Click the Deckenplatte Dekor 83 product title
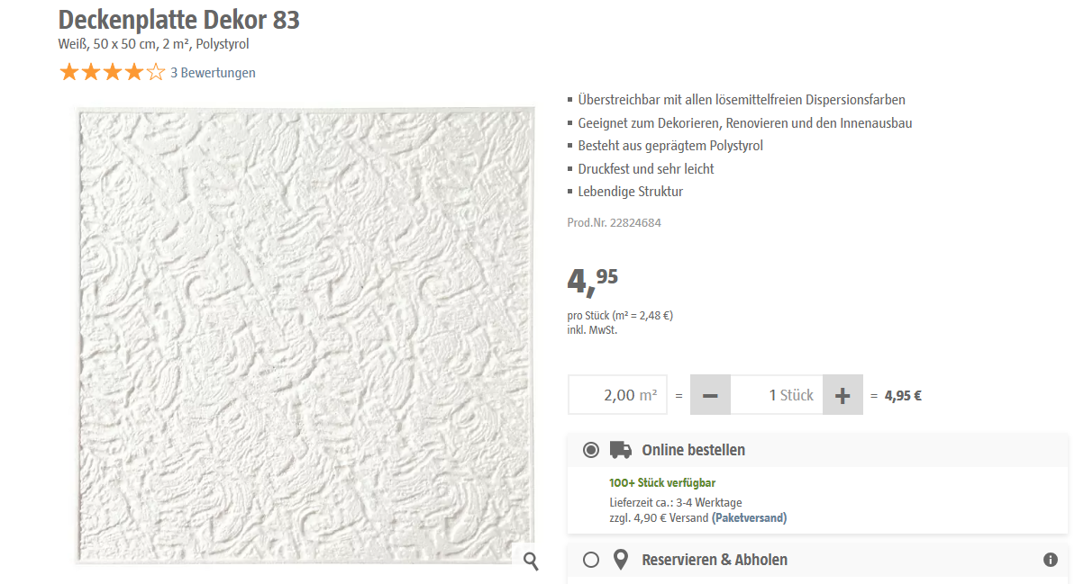Screen dimensions: 1084x584 coord(179,20)
